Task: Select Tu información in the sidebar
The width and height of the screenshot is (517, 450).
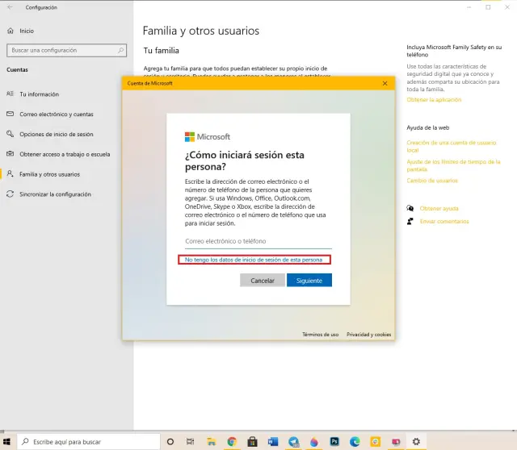Action: 39,94
